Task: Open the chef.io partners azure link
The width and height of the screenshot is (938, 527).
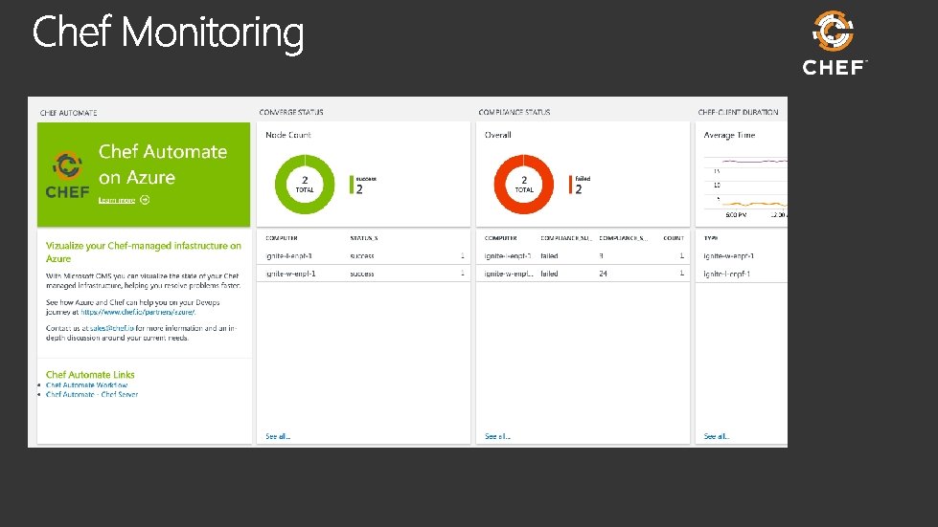Action: point(138,312)
